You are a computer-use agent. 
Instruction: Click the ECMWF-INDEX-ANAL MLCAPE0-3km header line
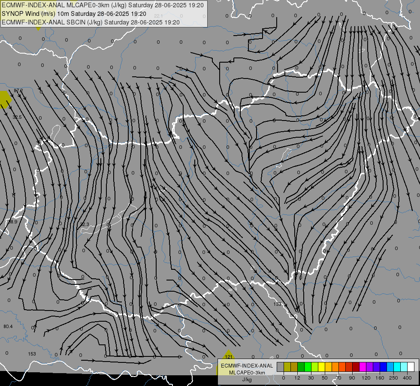[103, 5]
